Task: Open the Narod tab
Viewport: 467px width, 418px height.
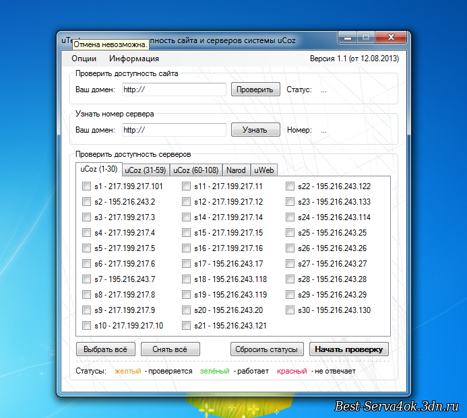Action: (x=236, y=170)
